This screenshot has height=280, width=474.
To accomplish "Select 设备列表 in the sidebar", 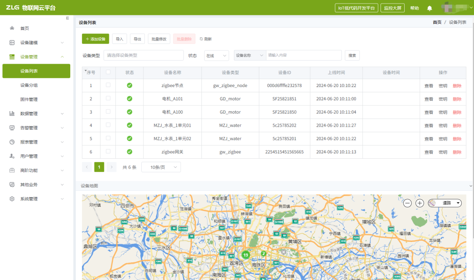I will coord(36,71).
